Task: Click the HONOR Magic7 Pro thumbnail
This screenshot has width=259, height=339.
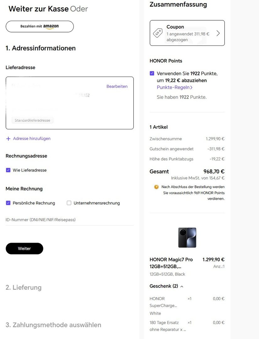Action: 187,238
